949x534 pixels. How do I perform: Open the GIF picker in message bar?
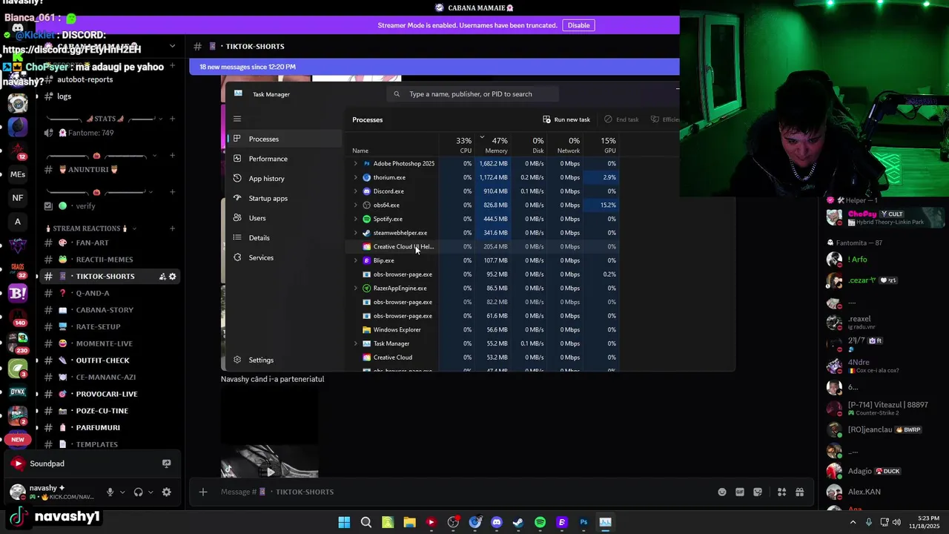pyautogui.click(x=739, y=492)
